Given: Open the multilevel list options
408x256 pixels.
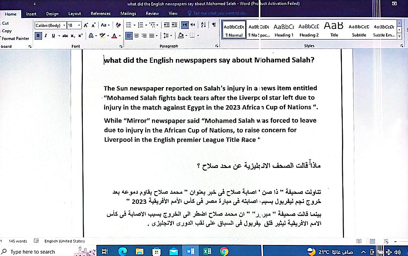Looking at the screenshot, I should click(x=153, y=25).
